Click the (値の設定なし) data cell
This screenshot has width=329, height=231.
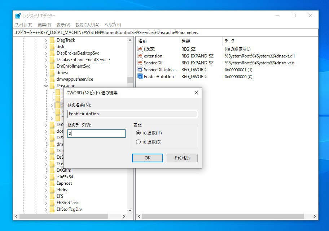tap(237, 49)
